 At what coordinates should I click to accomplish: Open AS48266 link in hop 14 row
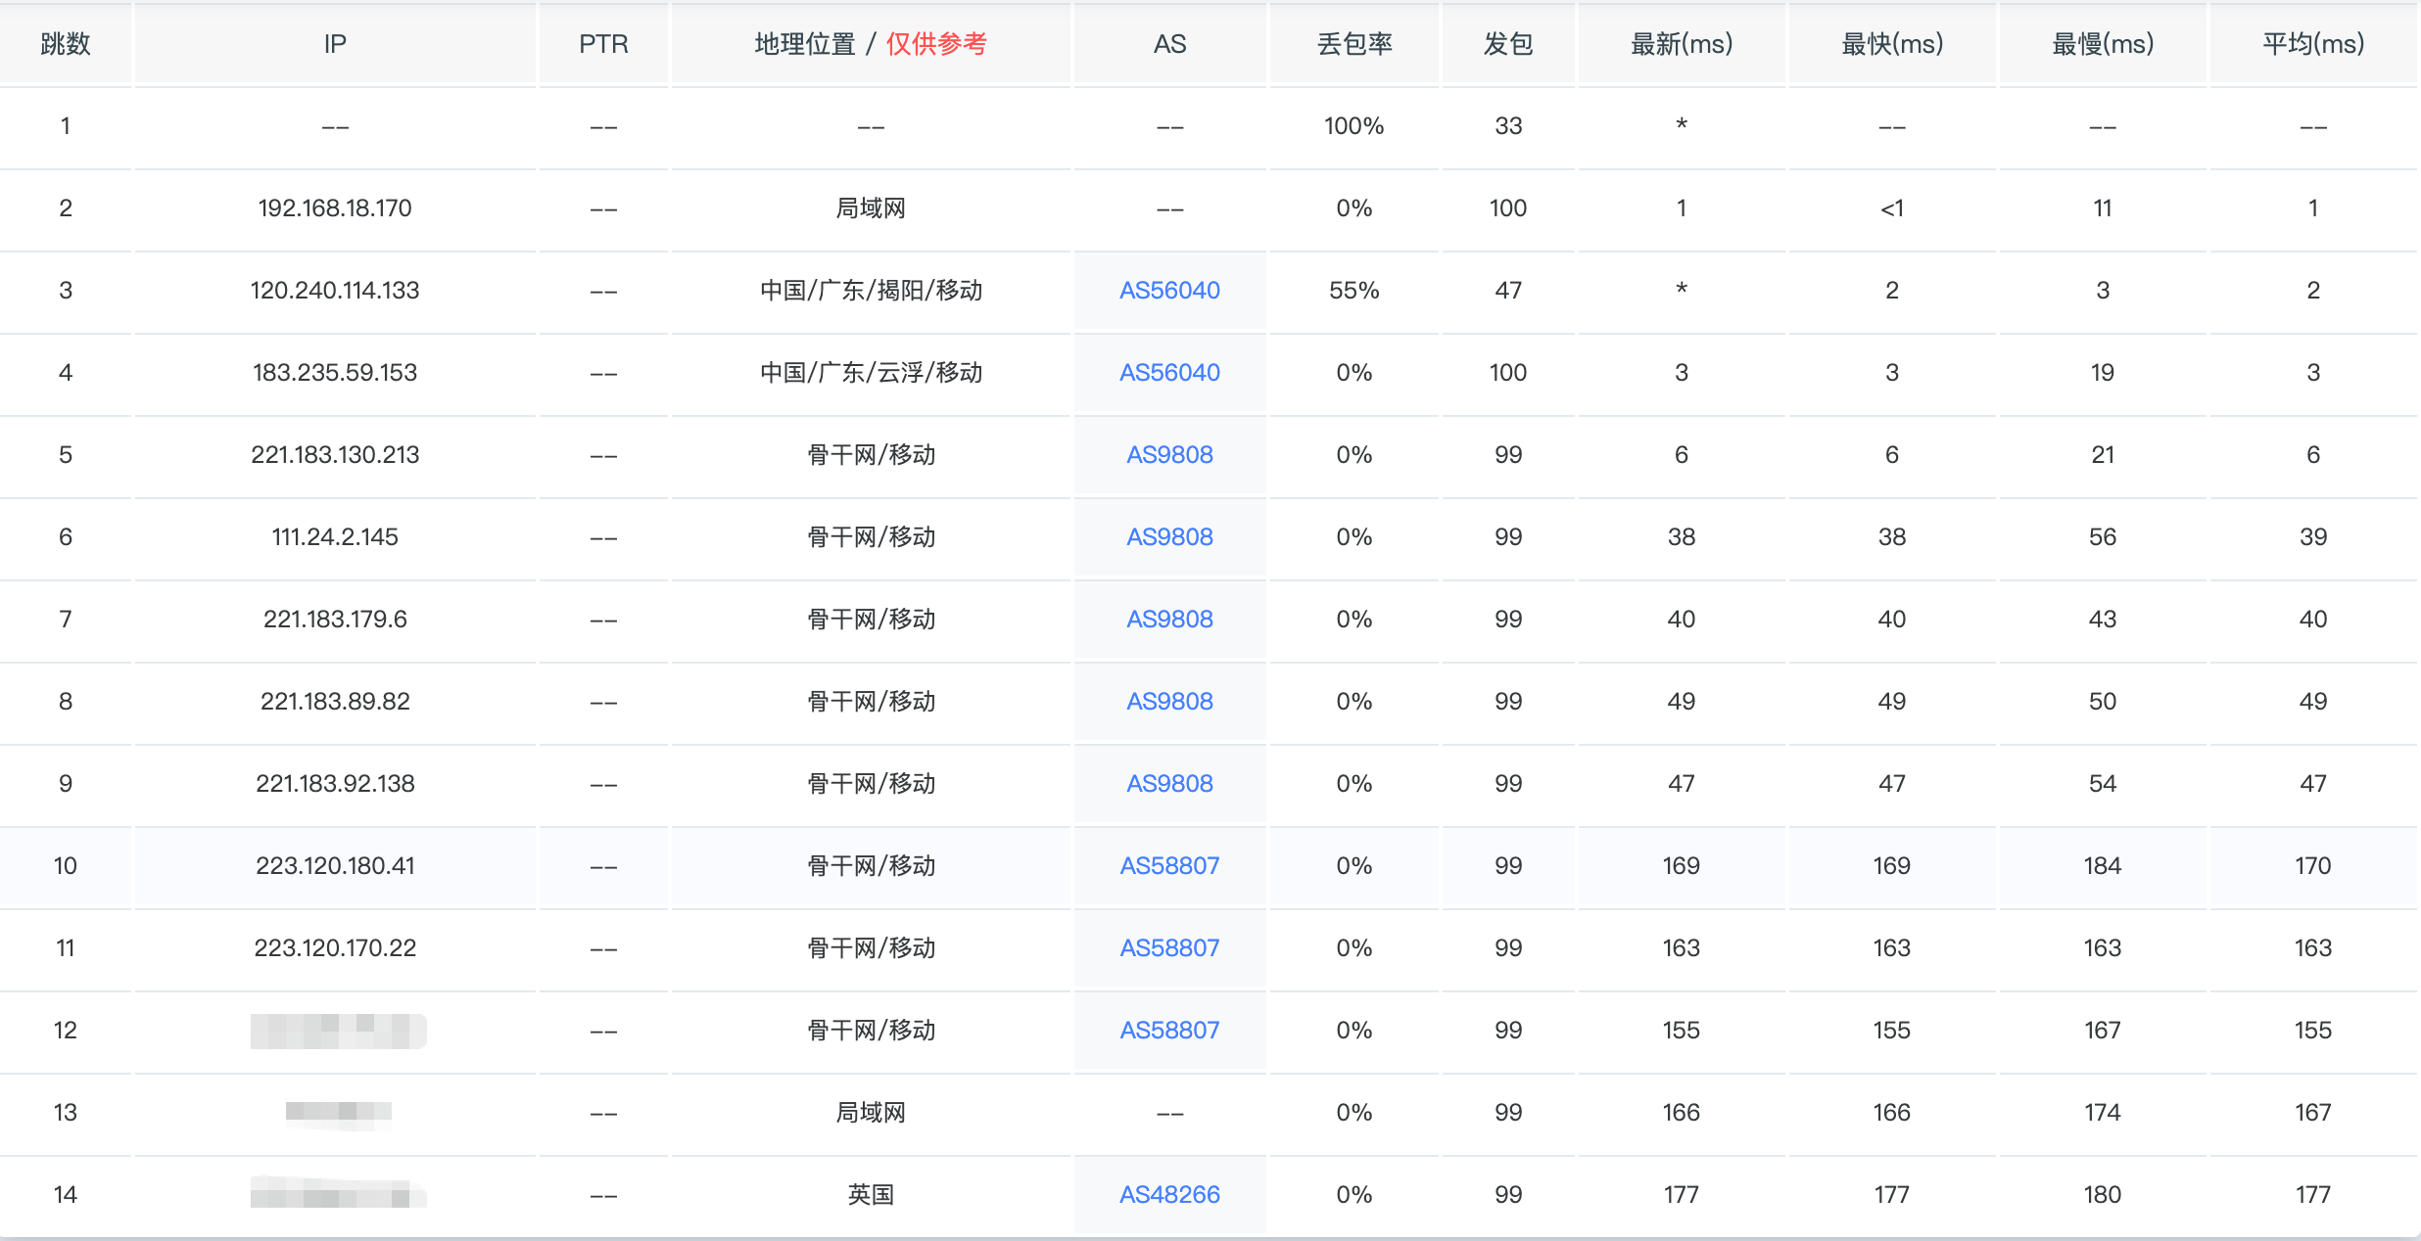pyautogui.click(x=1169, y=1195)
